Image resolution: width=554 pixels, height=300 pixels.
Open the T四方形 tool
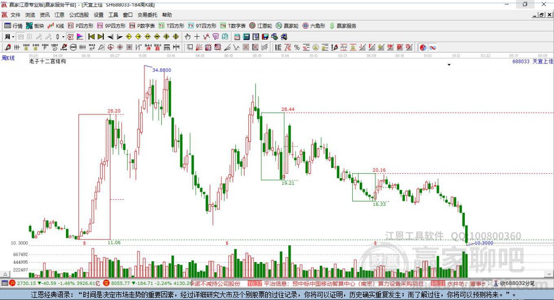(172, 26)
